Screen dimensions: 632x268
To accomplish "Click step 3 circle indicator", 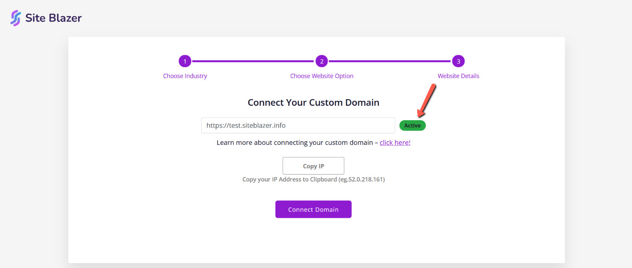I will pyautogui.click(x=458, y=61).
